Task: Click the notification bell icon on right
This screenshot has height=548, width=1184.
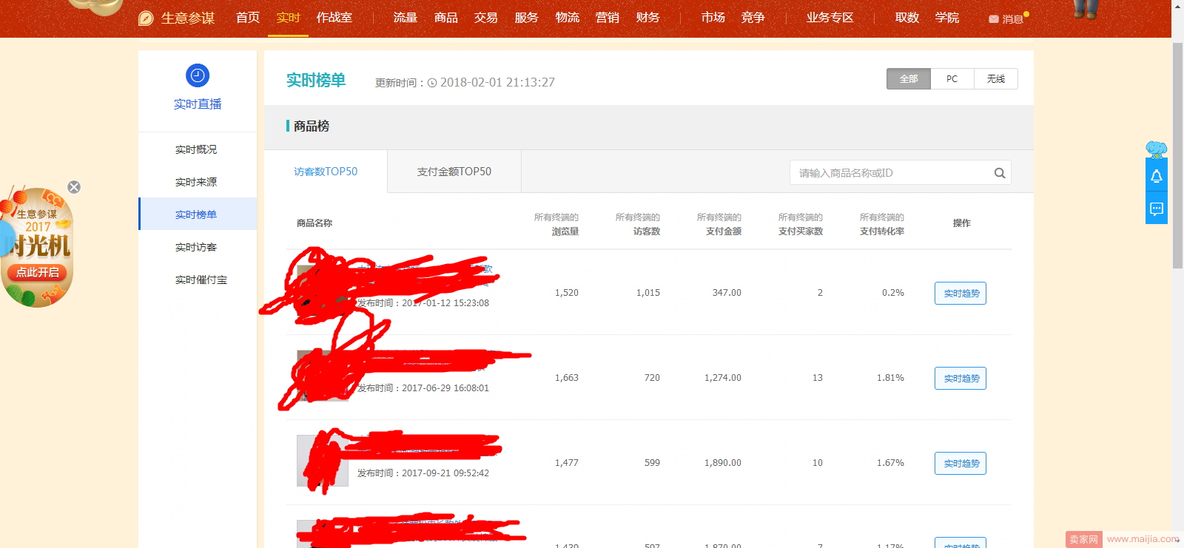Action: coord(1157,176)
